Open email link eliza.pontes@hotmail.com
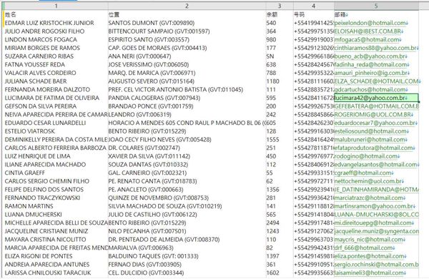The image size is (429, 279). pos(370,256)
